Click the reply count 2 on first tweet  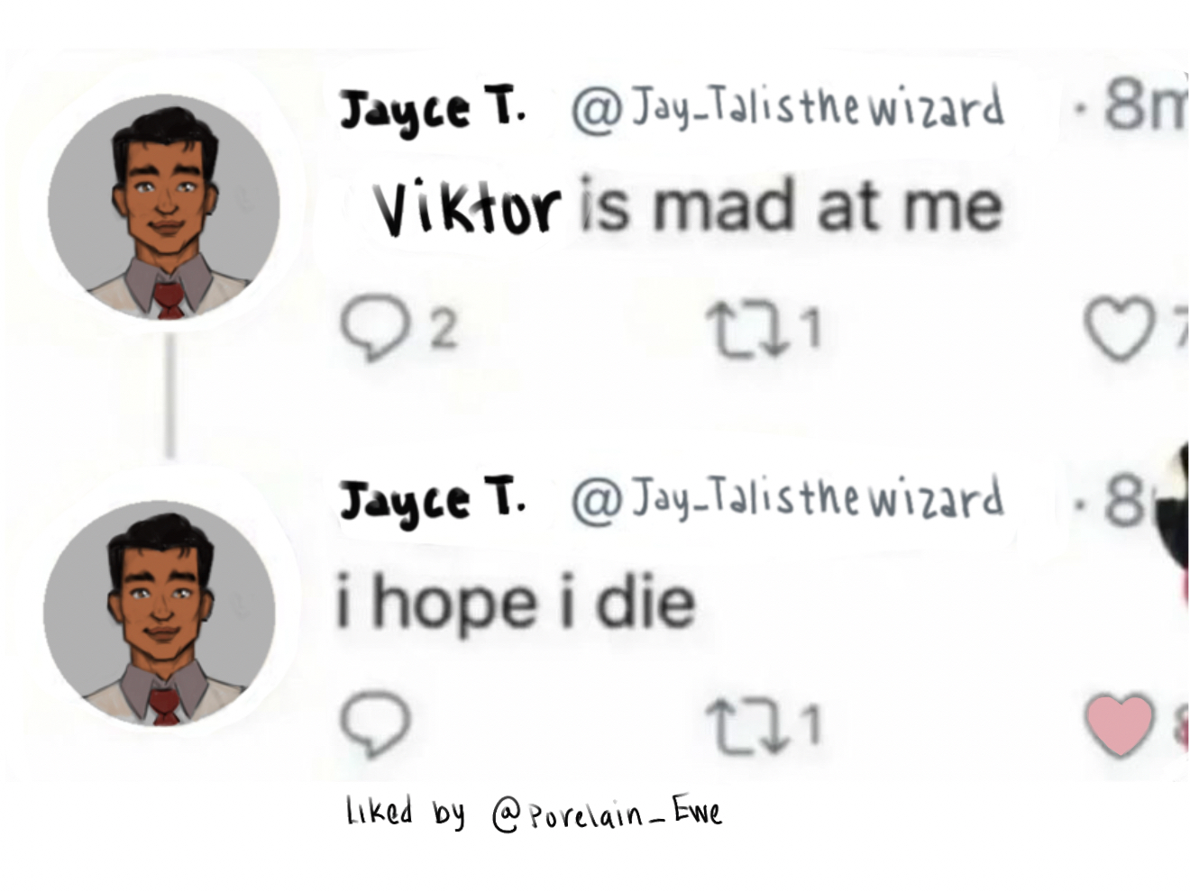443,329
